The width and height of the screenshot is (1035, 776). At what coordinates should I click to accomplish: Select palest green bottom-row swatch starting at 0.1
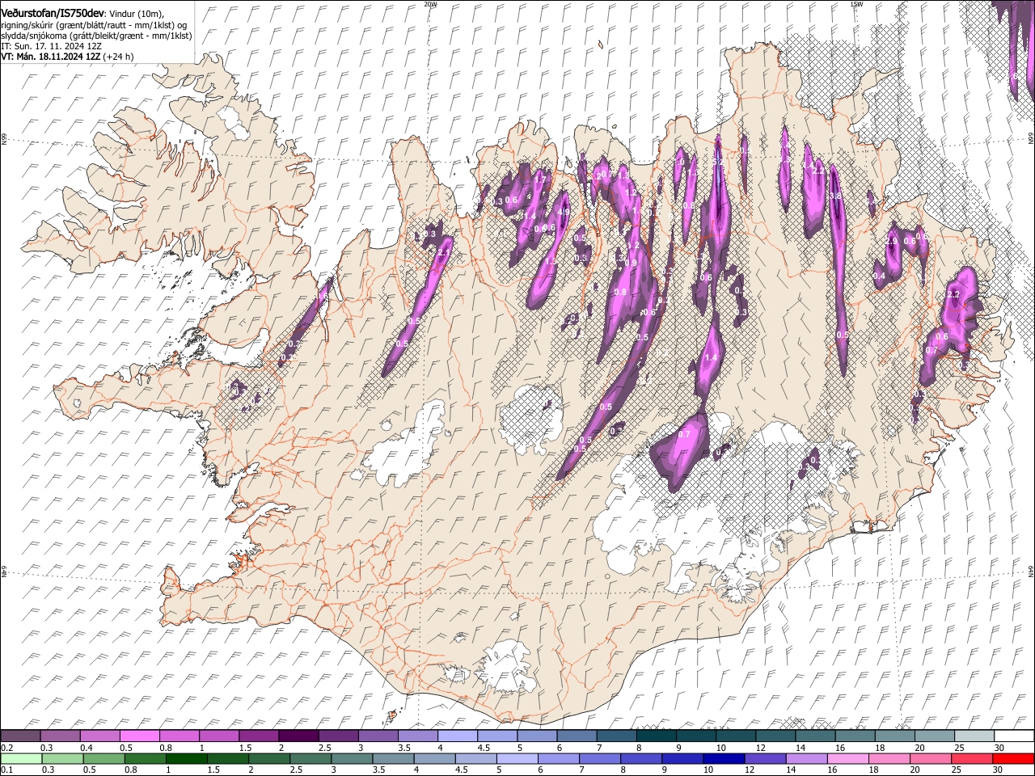click(x=21, y=758)
